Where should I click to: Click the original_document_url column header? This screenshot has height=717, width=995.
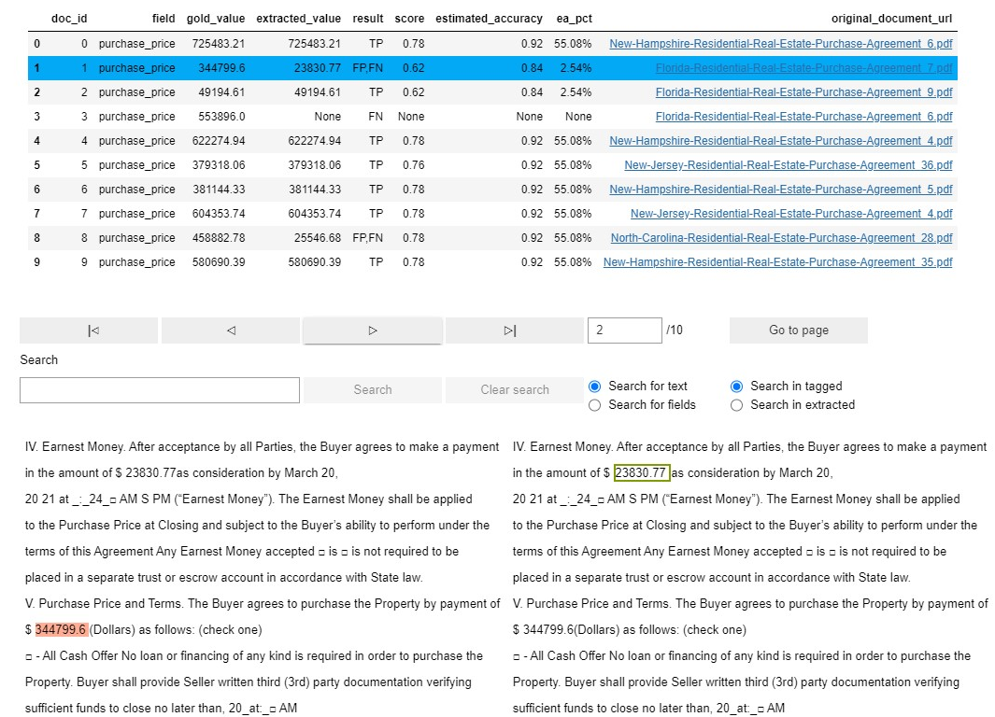click(891, 19)
